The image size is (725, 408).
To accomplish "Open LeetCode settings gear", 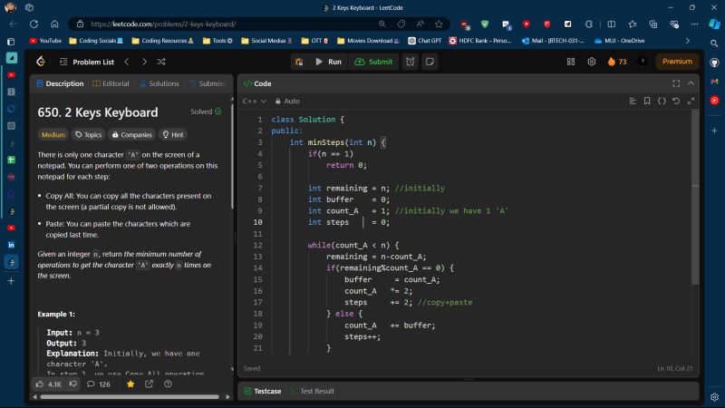I will (x=592, y=62).
